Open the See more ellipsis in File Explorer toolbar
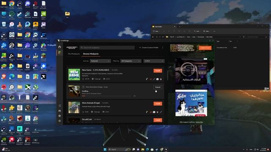This screenshot has height=152, width=271. [214, 31]
